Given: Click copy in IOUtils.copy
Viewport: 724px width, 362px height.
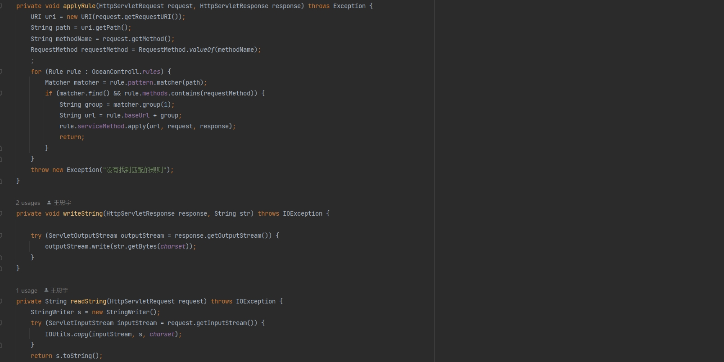Looking at the screenshot, I should [x=81, y=334].
